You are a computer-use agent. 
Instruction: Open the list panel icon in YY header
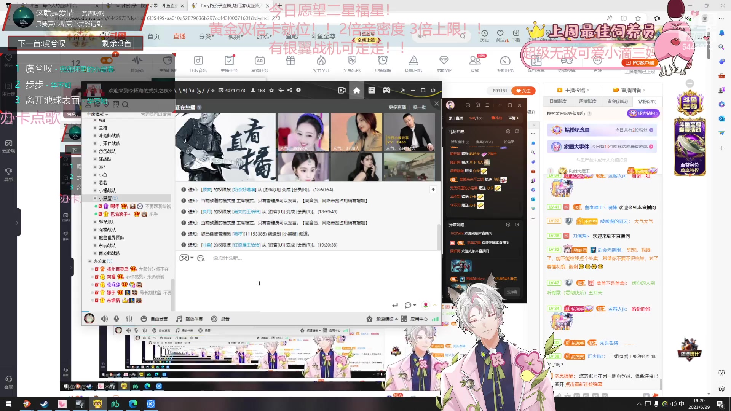372,90
